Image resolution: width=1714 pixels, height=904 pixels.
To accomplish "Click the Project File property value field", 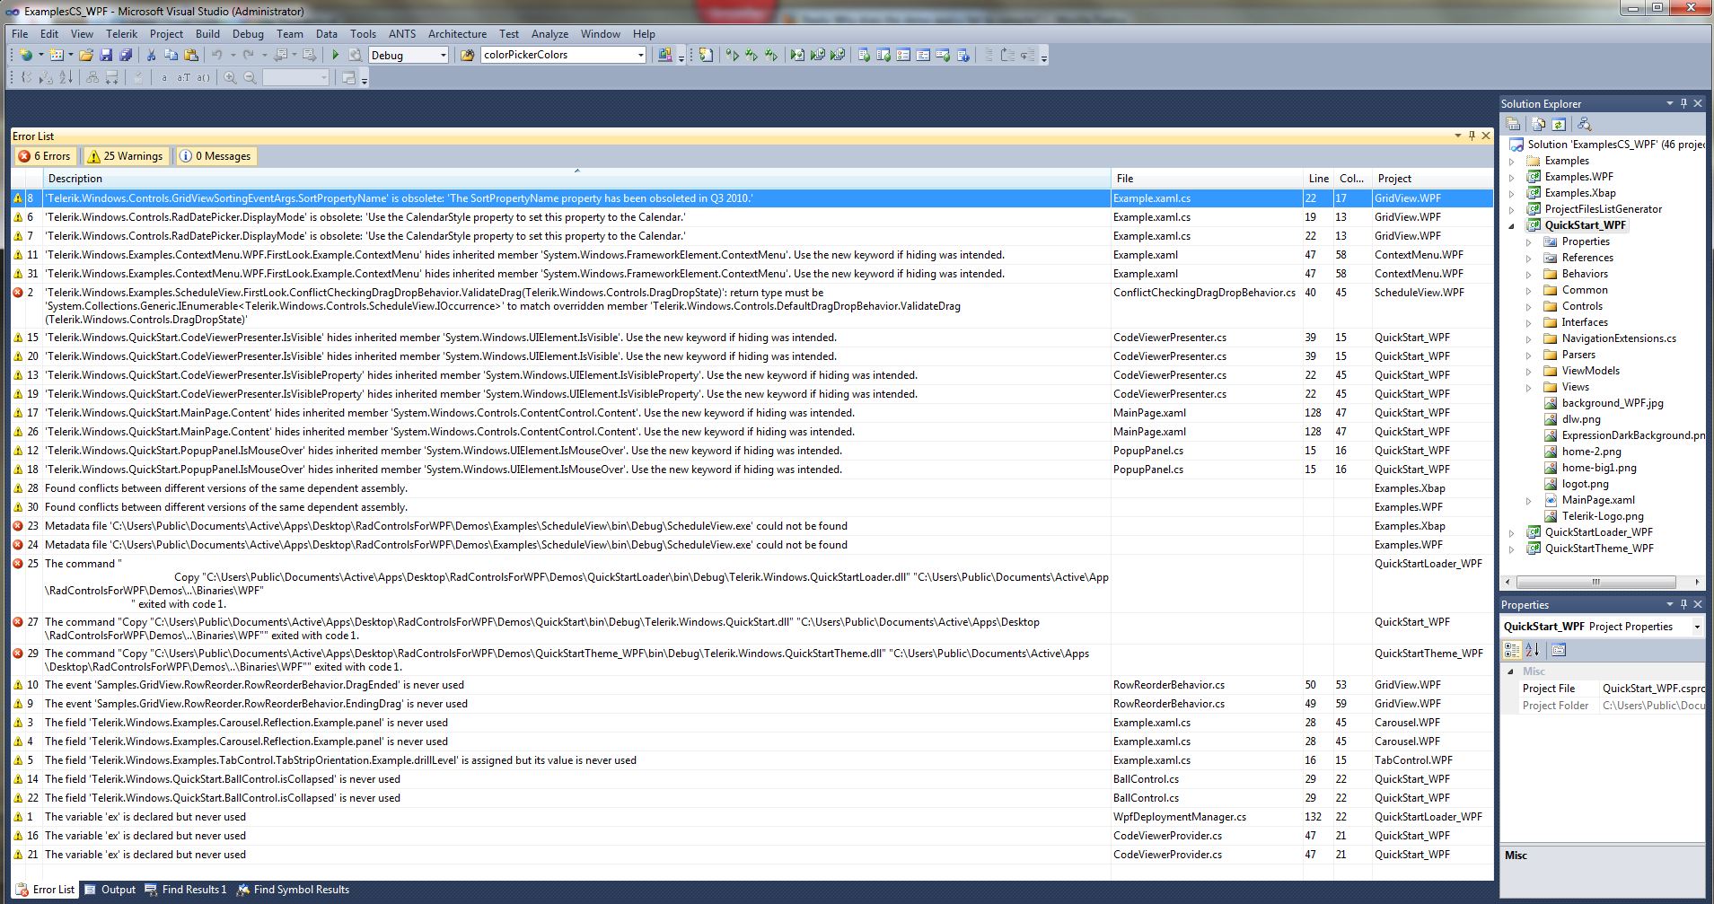I will 1652,689.
